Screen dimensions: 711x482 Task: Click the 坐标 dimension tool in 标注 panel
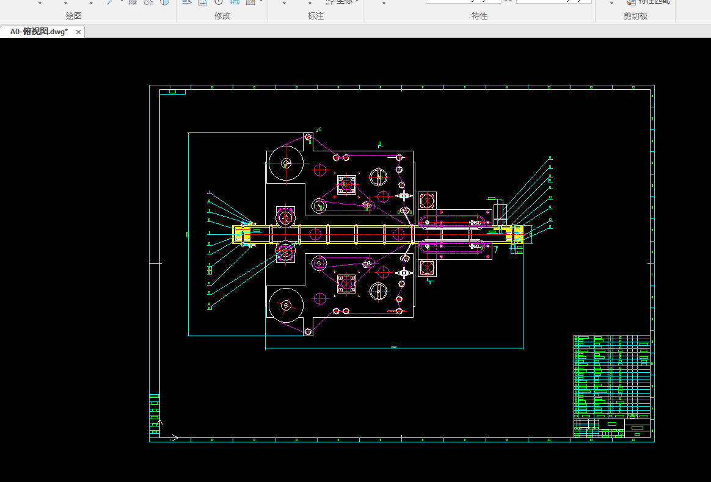(340, 2)
